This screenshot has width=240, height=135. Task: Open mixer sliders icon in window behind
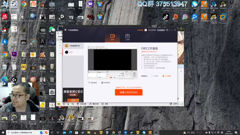pos(73,104)
